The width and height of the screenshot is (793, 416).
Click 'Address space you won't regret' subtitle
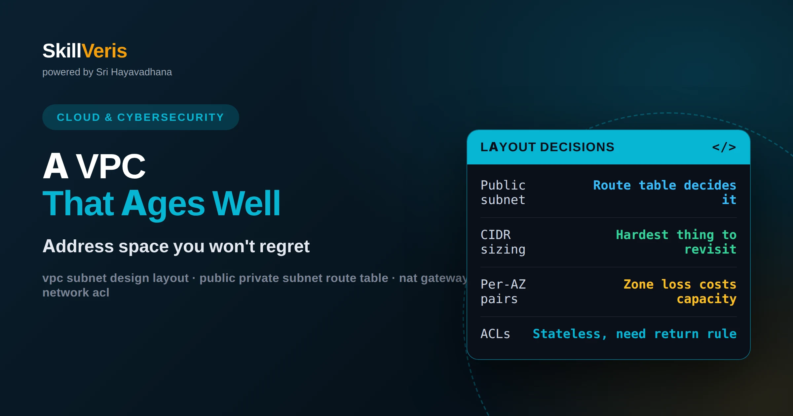(x=176, y=246)
